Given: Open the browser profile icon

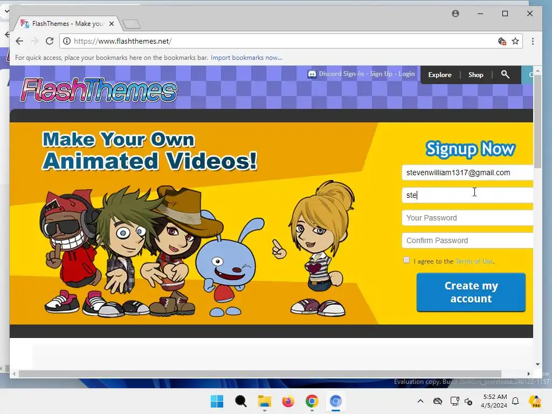Looking at the screenshot, I should [x=456, y=13].
